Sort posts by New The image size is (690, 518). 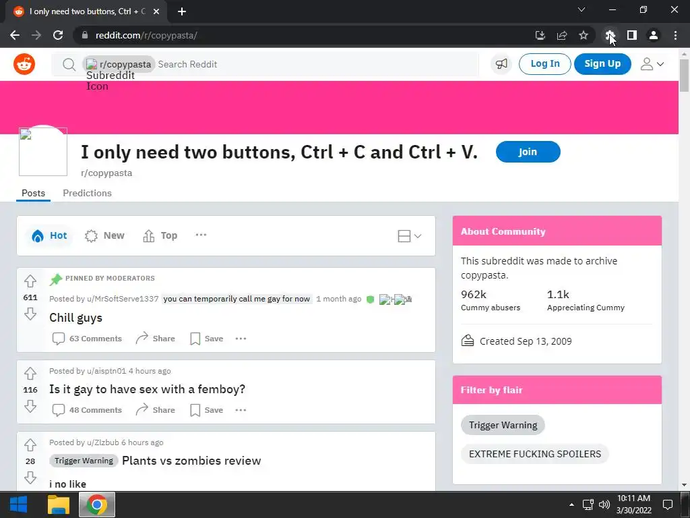pos(104,235)
